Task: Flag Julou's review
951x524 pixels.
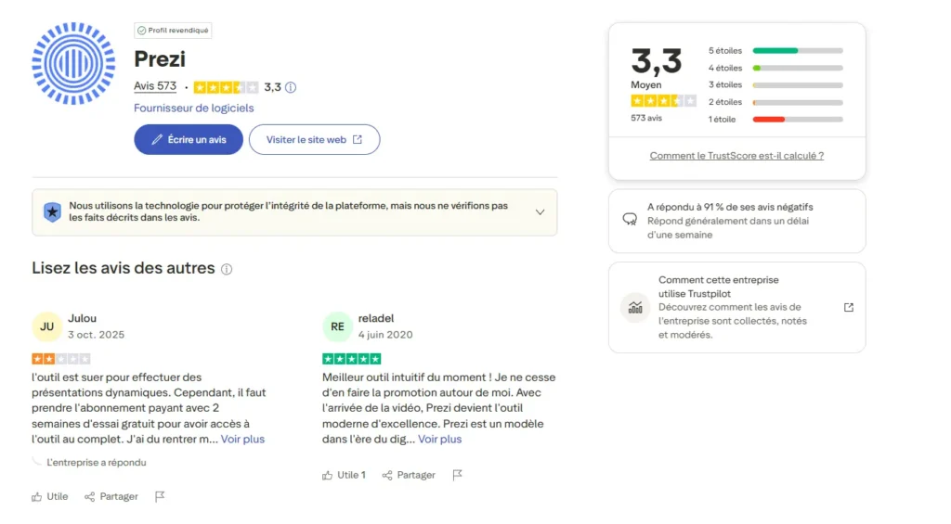Action: [x=160, y=496]
